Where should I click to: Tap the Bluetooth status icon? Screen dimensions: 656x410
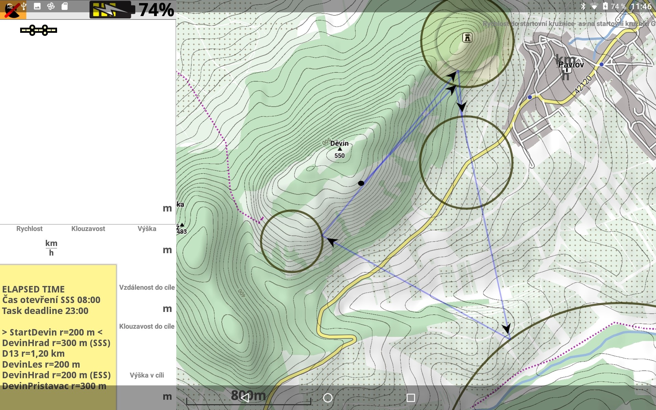click(x=583, y=6)
